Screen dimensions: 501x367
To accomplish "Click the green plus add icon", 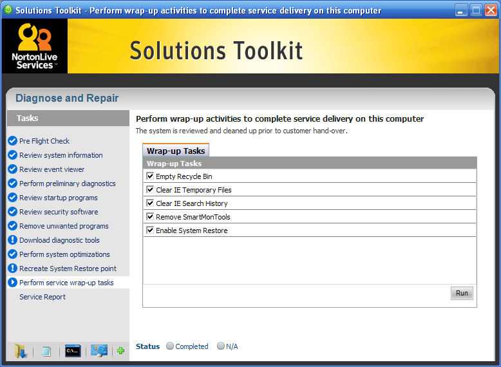I will (x=120, y=351).
